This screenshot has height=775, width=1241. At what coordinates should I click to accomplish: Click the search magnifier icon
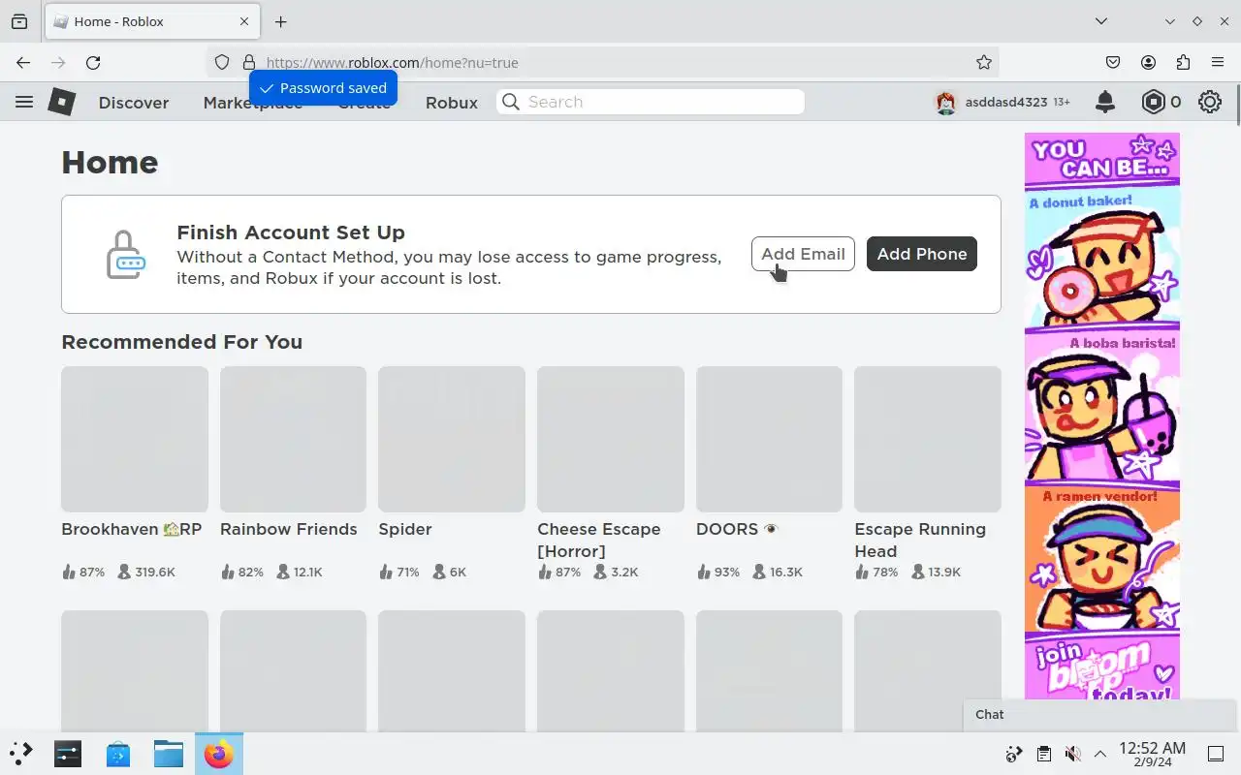point(511,102)
